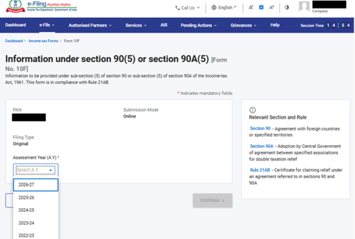Click the info icon above Relevant Section

click(x=252, y=110)
